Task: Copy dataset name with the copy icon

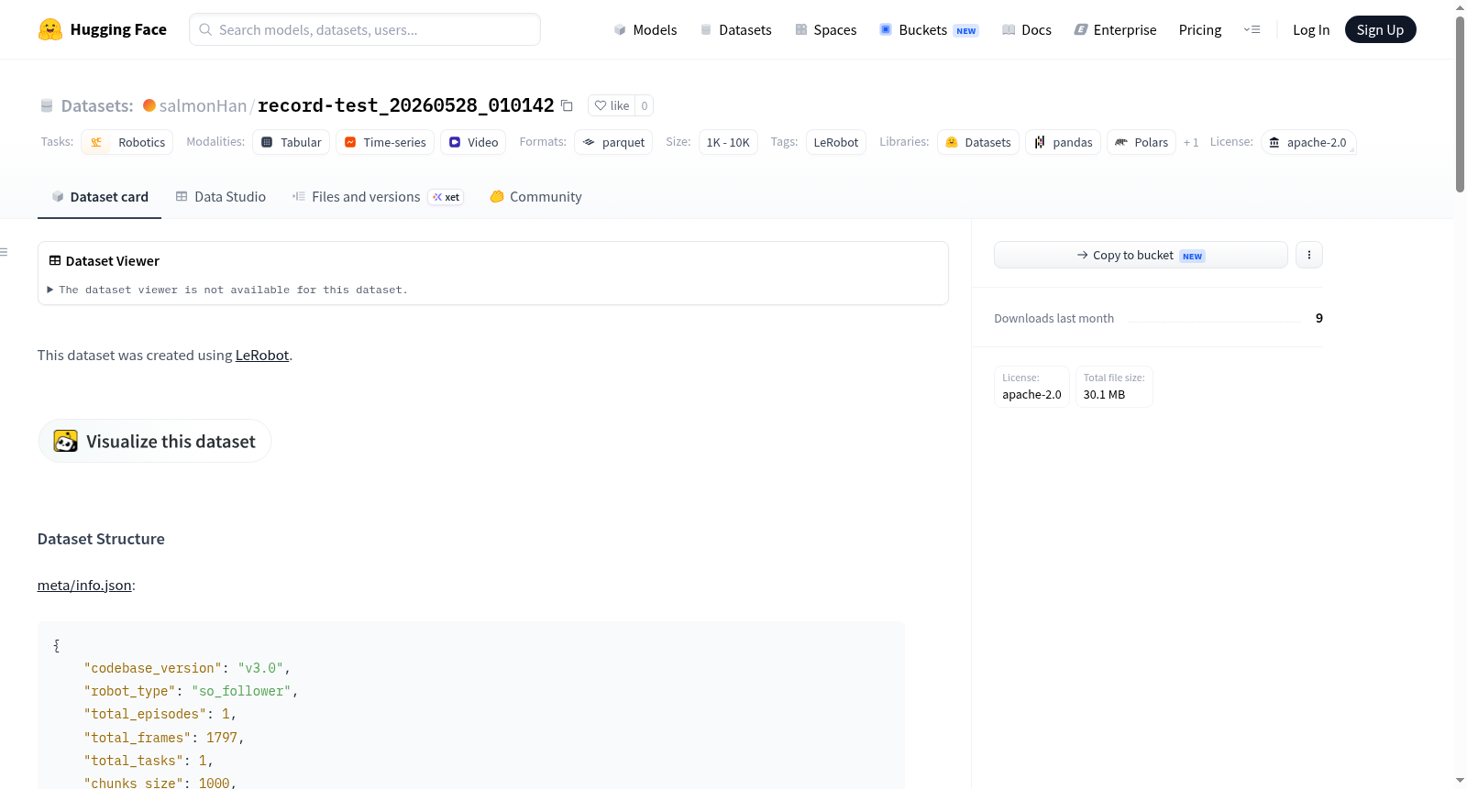Action: tap(567, 105)
